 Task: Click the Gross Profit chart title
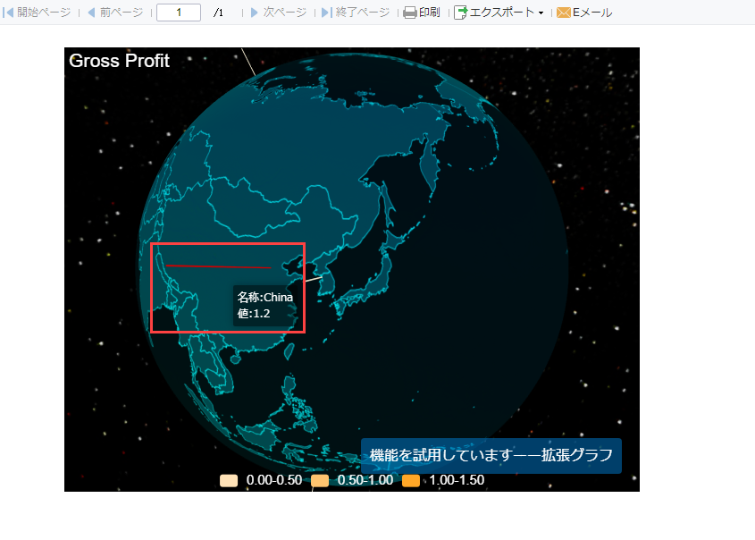click(x=120, y=61)
